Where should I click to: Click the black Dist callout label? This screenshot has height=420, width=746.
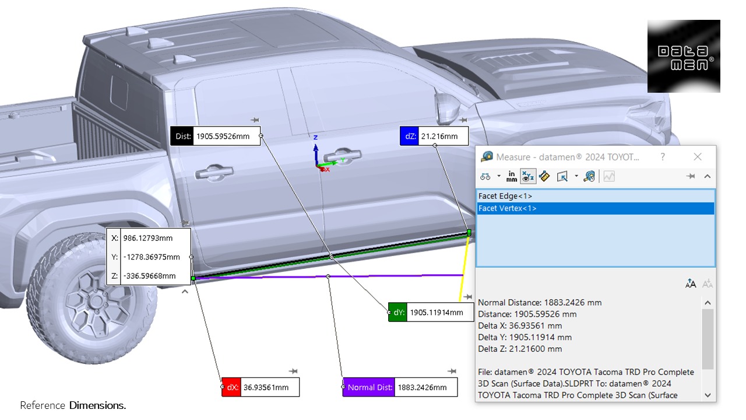(182, 136)
